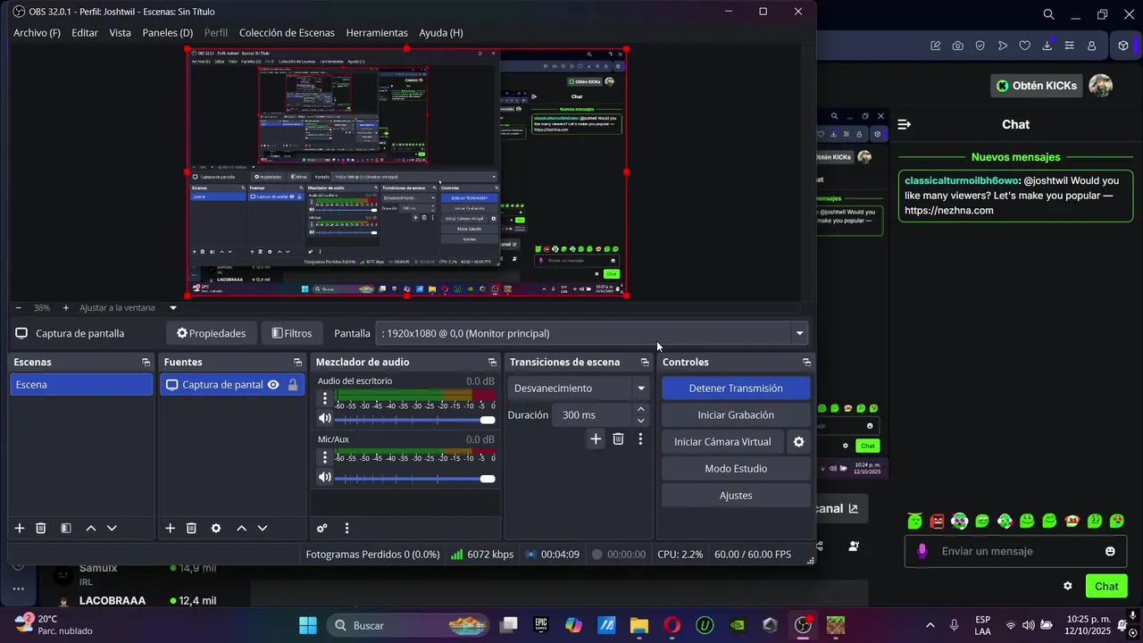The image size is (1143, 643).
Task: Move source down in Fuentes panel
Action: coord(263,528)
